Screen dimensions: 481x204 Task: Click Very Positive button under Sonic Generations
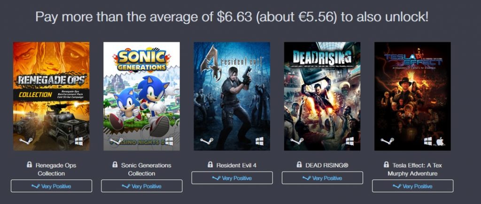coord(141,186)
